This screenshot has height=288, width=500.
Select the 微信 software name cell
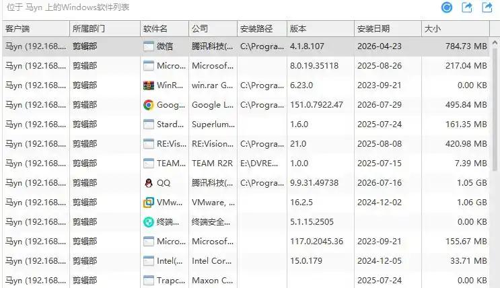coord(165,46)
